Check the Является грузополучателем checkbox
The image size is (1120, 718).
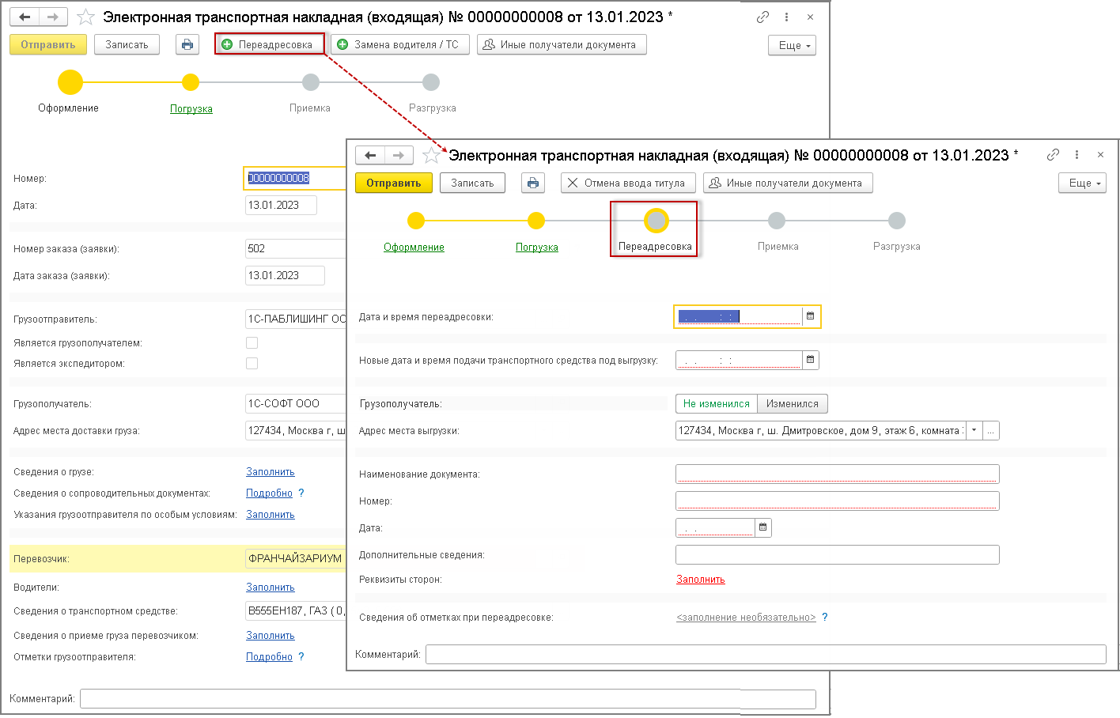pos(252,343)
